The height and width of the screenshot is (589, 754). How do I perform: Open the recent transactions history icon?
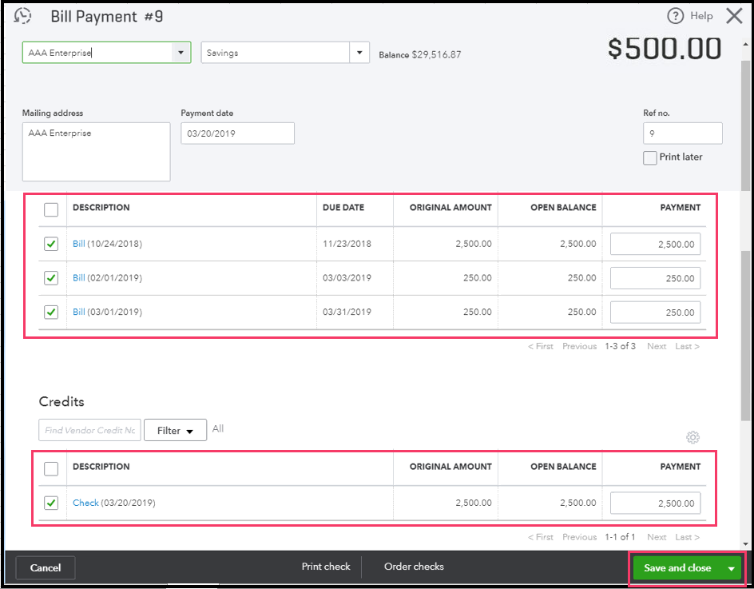(22, 16)
